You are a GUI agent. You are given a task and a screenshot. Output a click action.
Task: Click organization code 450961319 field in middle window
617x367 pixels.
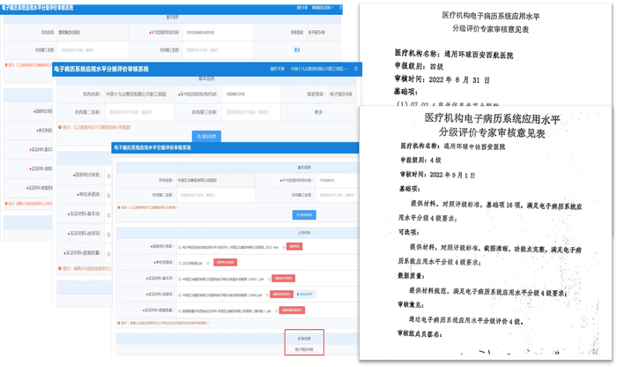250,94
